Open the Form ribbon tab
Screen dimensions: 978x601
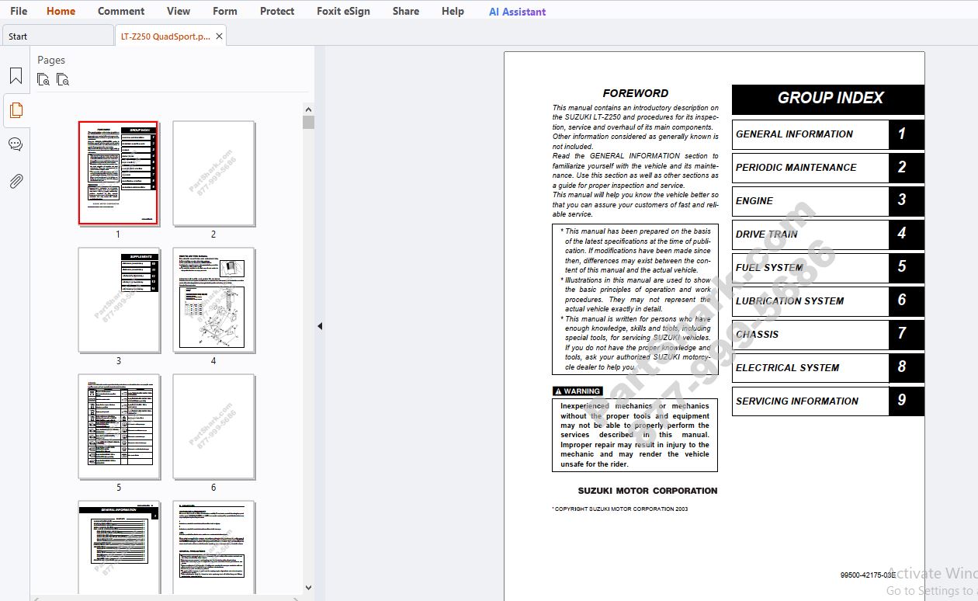pos(225,11)
